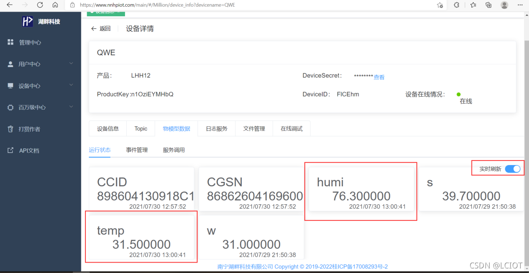Open 管理中心 in the sidebar

click(30, 43)
